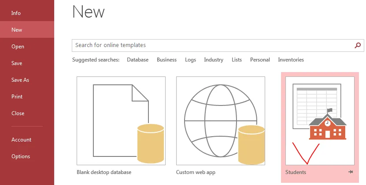Close the database via sidebar Close

[18, 113]
